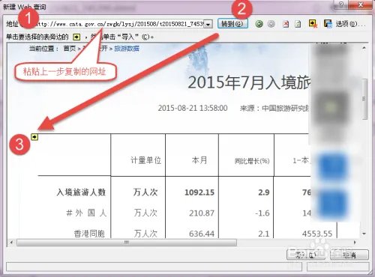Click the 来源：中国旅游研究 source text

click(274, 108)
